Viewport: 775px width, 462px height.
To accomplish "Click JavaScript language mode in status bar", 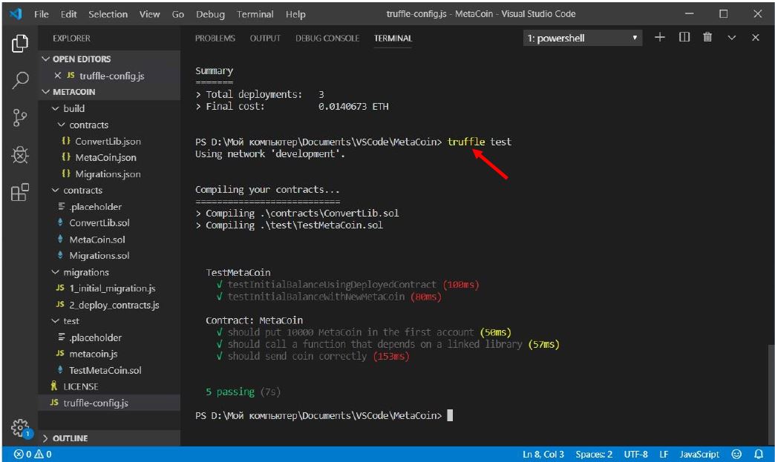I will coord(699,454).
